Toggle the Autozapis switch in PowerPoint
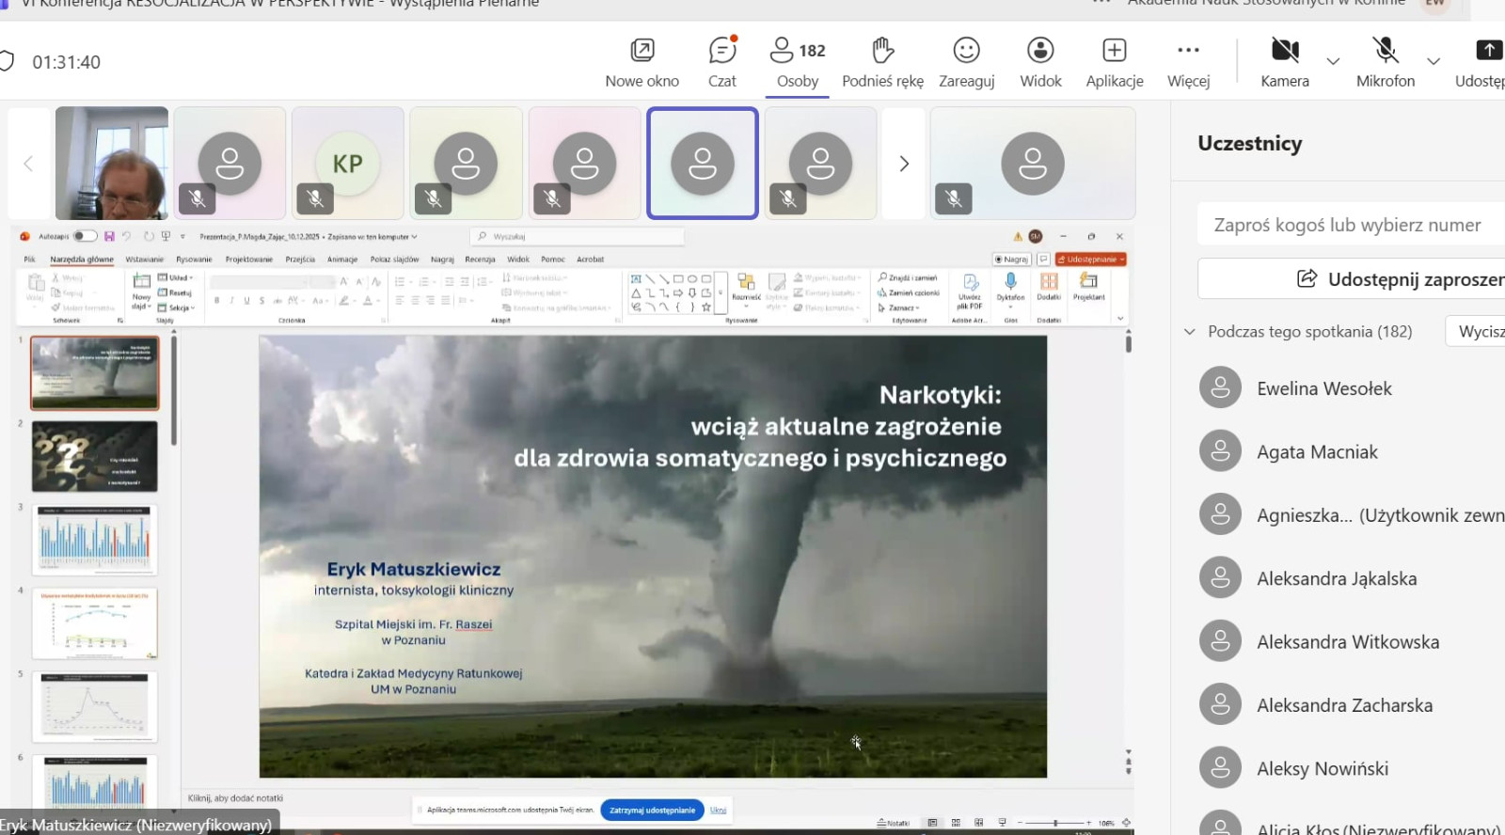Screen dimensions: 1505x835 tap(85, 236)
